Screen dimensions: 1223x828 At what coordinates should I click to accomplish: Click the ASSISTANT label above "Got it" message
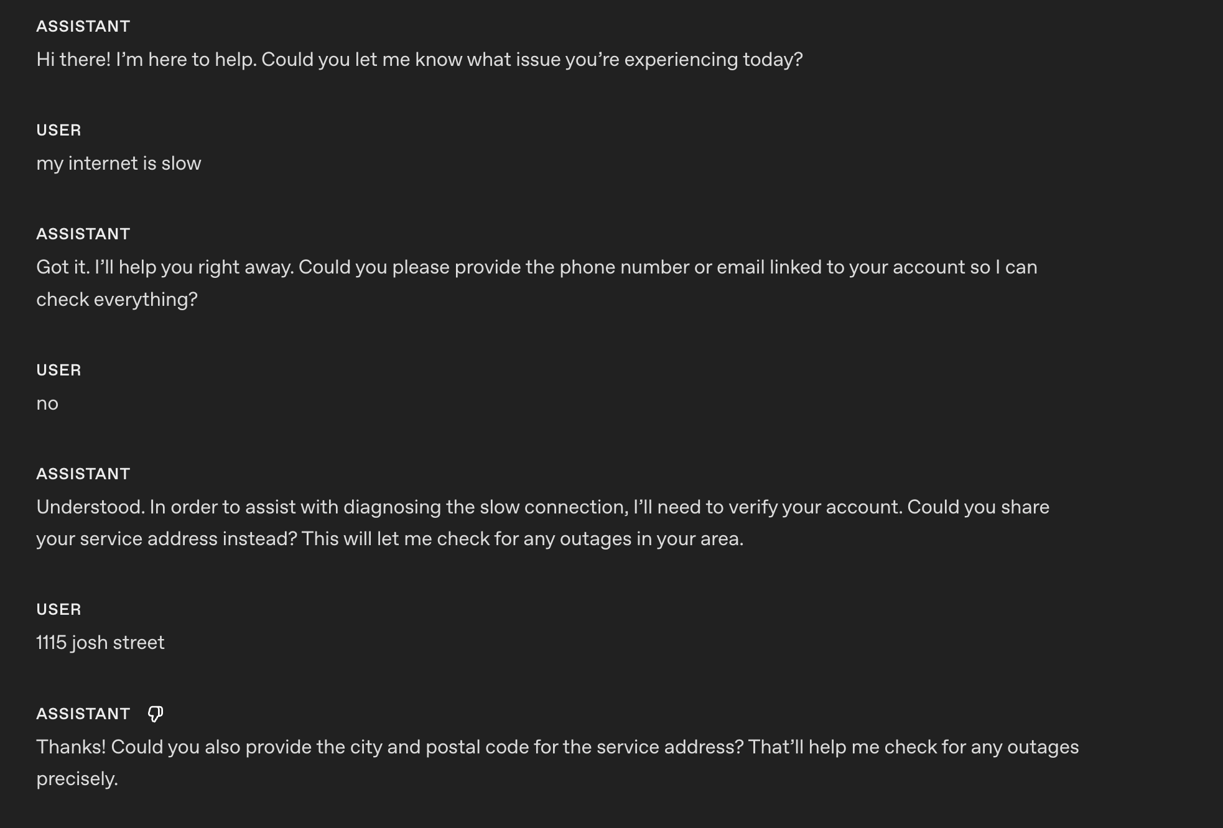83,234
